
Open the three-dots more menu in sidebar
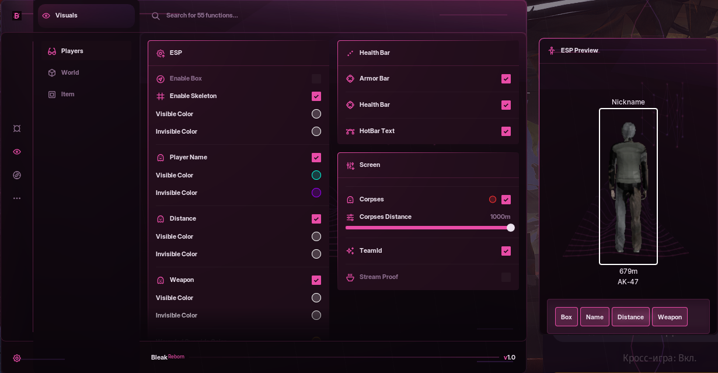(x=17, y=198)
